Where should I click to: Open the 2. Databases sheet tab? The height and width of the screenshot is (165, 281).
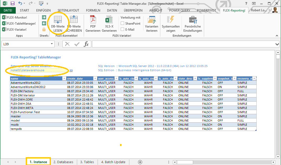(63, 162)
